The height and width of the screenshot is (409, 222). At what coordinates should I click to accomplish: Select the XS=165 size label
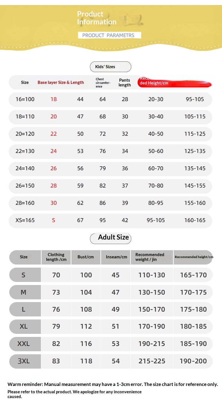tap(25, 220)
